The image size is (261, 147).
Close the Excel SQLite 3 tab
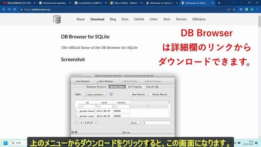point(106,3)
